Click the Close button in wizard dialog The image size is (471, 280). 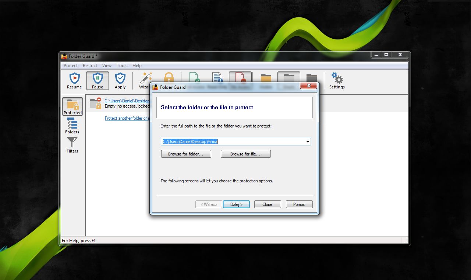click(267, 204)
